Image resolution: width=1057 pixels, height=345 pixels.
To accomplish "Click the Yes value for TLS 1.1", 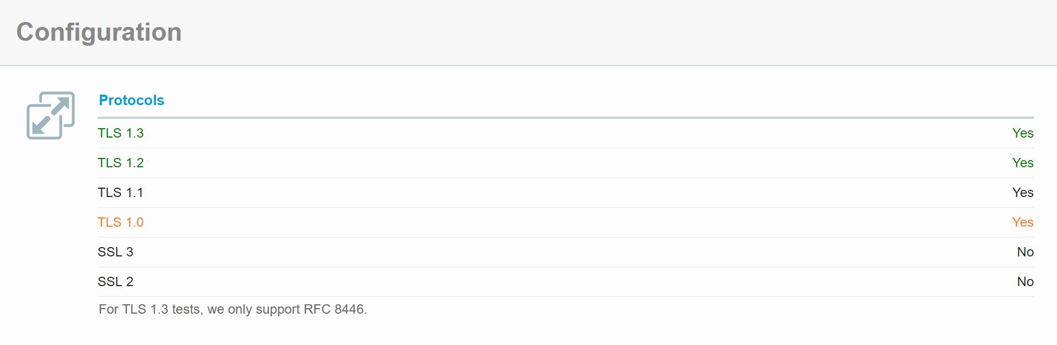I will [x=1023, y=193].
